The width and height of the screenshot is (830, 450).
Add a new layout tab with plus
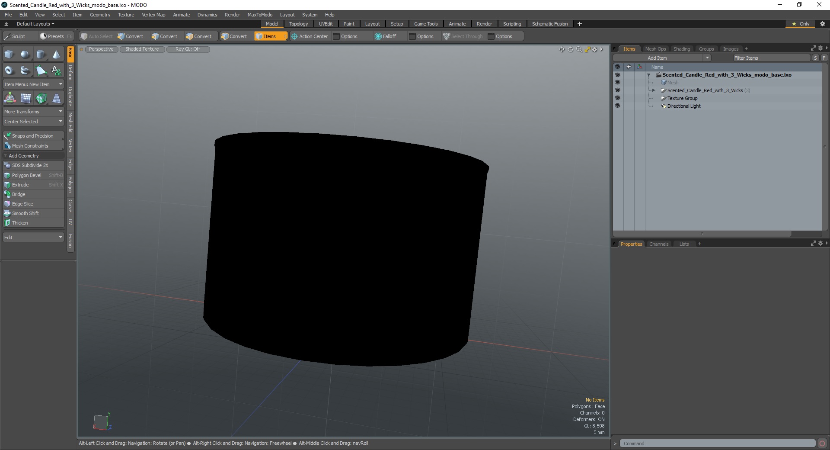(580, 24)
